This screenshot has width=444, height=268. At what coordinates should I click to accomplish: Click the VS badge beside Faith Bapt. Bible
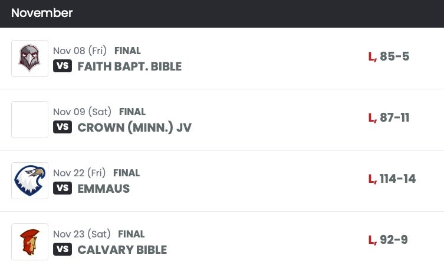(63, 66)
